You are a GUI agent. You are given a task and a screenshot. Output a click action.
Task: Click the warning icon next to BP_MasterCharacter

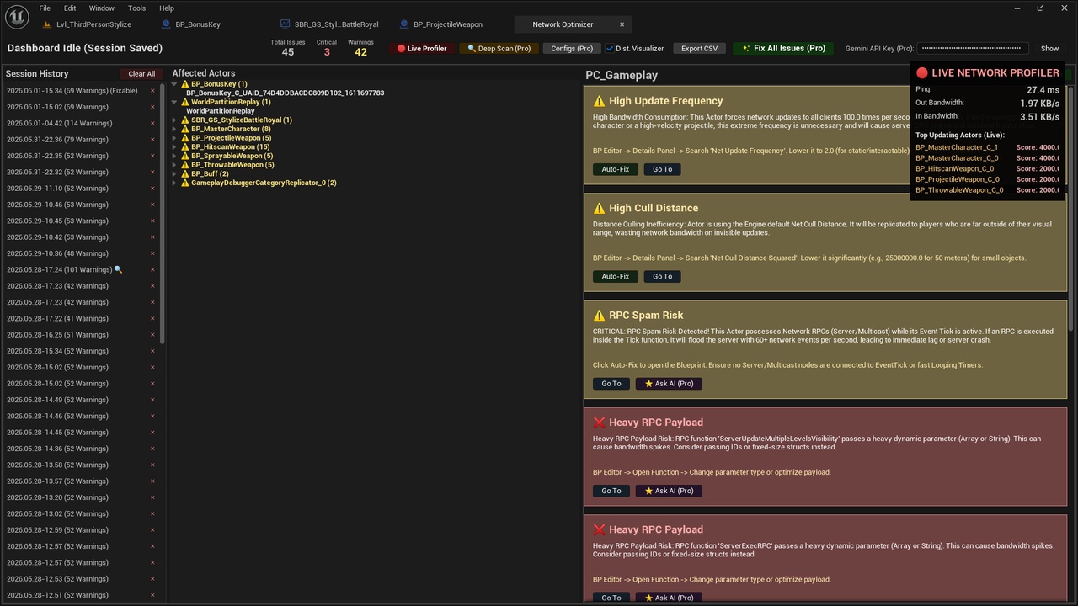click(185, 129)
